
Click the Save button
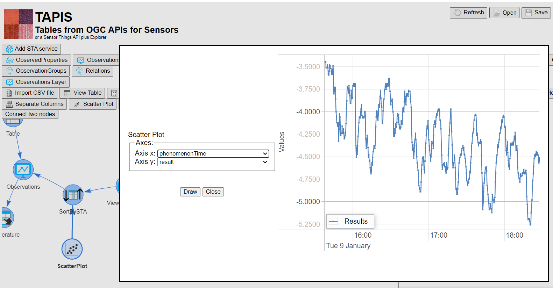536,13
